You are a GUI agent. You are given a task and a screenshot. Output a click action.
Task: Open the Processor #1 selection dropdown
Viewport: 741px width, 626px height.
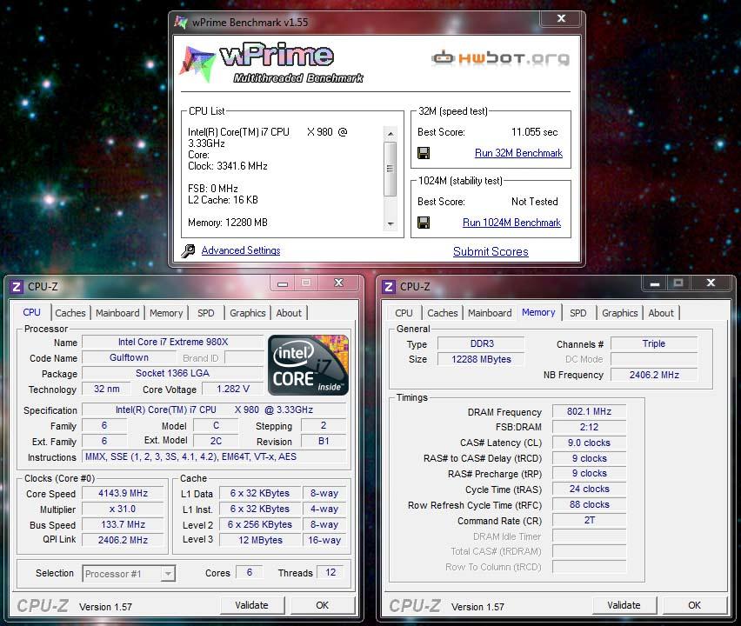click(167, 574)
